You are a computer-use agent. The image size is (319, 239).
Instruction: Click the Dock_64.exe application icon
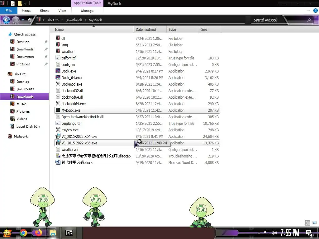pyautogui.click(x=58, y=77)
